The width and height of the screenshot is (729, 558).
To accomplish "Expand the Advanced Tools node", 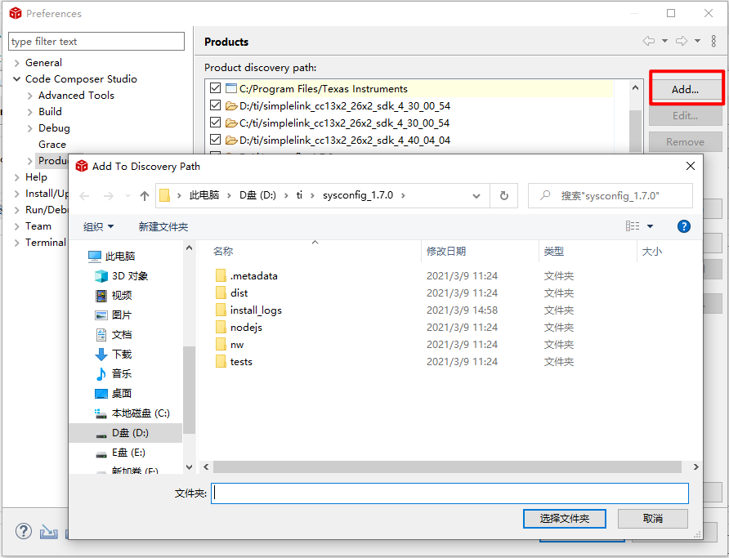I will coord(29,96).
